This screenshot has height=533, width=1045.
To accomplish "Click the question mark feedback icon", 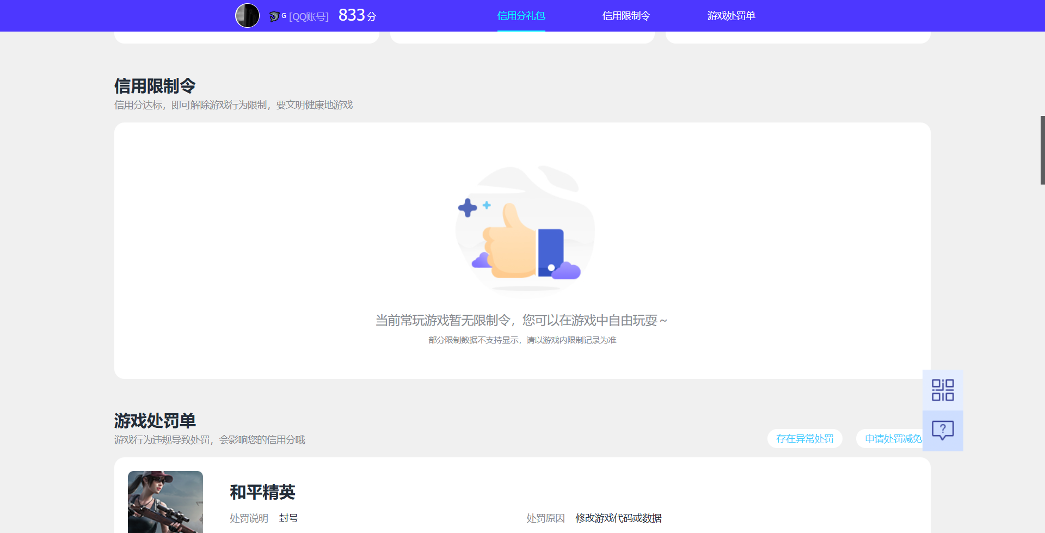I will coord(943,431).
